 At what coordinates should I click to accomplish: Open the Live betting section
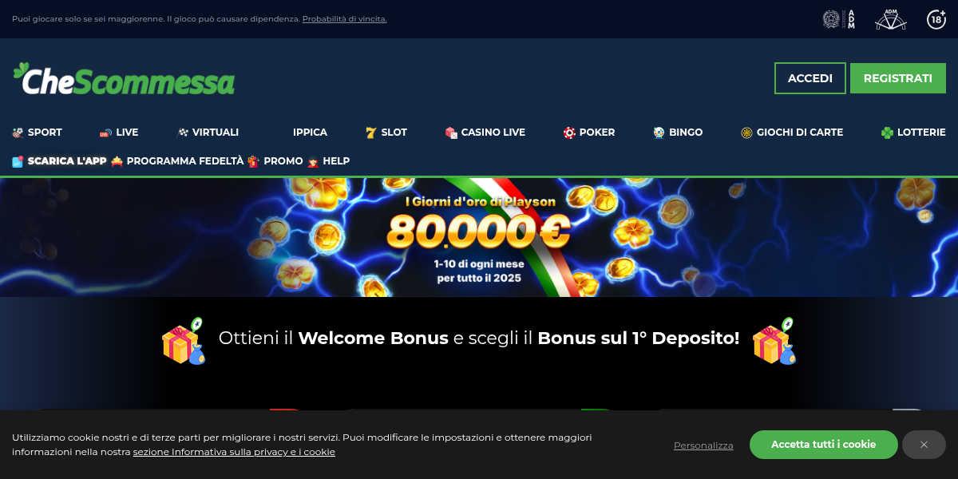(118, 133)
